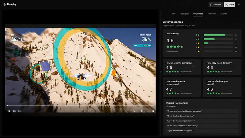Image resolution: width=245 pixels, height=138 pixels.
Task: Click the 4 star rating bar
Action: (218, 39)
